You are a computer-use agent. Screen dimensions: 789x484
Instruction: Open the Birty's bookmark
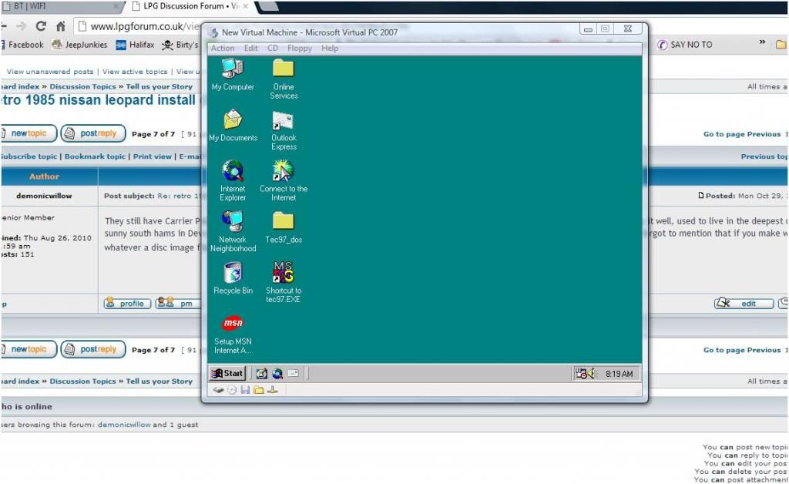click(x=180, y=45)
